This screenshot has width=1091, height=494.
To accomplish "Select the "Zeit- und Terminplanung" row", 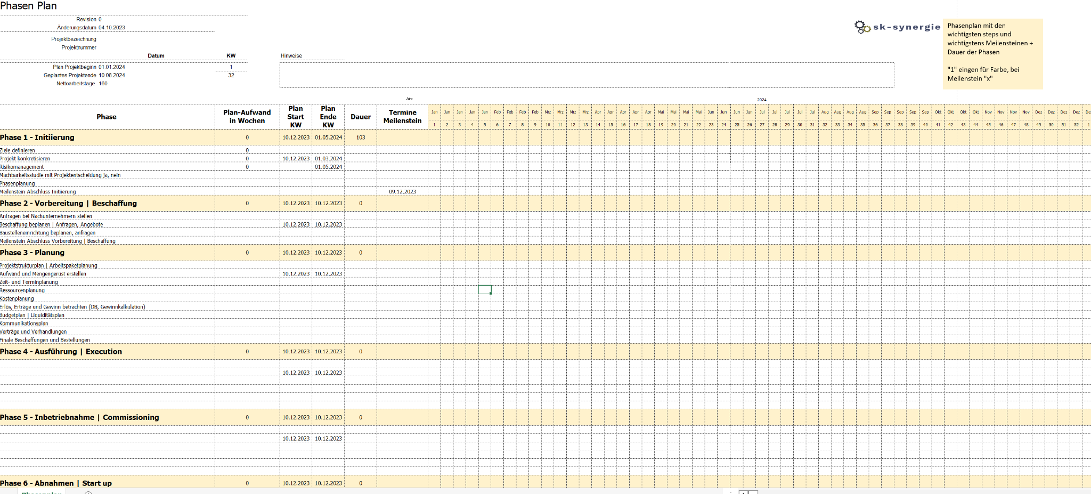I will click(29, 282).
